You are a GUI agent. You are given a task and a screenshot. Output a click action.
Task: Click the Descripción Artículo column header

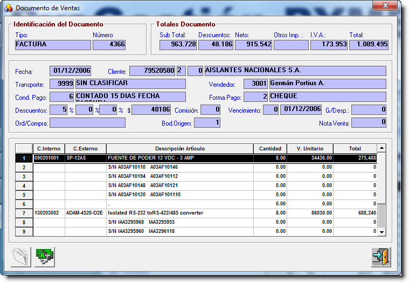point(180,148)
